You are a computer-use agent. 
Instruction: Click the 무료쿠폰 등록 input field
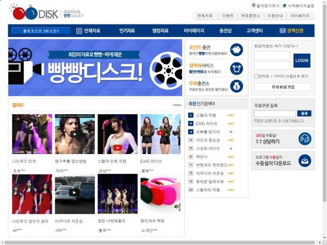click(274, 113)
